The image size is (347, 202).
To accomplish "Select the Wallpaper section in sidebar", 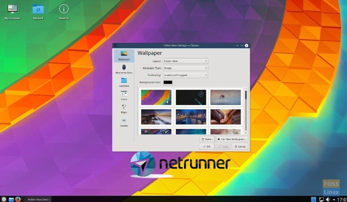I will (x=124, y=56).
